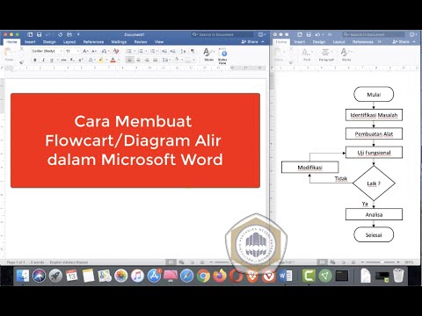Click the Format Painter icon in left window
Viewport: 422px width, 316px height.
click(x=22, y=61)
